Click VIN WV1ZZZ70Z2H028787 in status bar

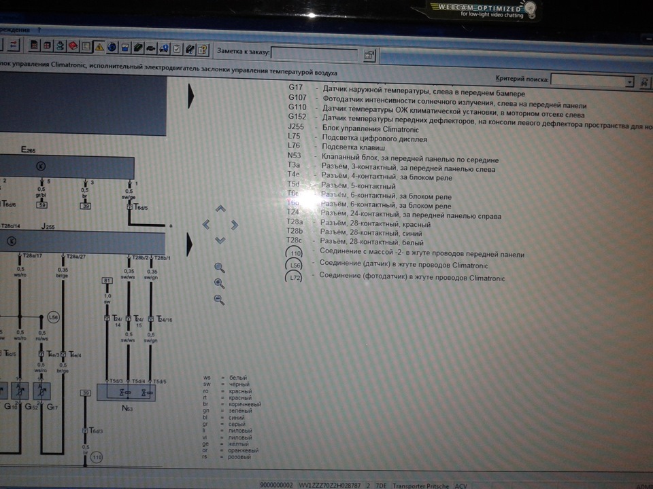[x=329, y=485]
